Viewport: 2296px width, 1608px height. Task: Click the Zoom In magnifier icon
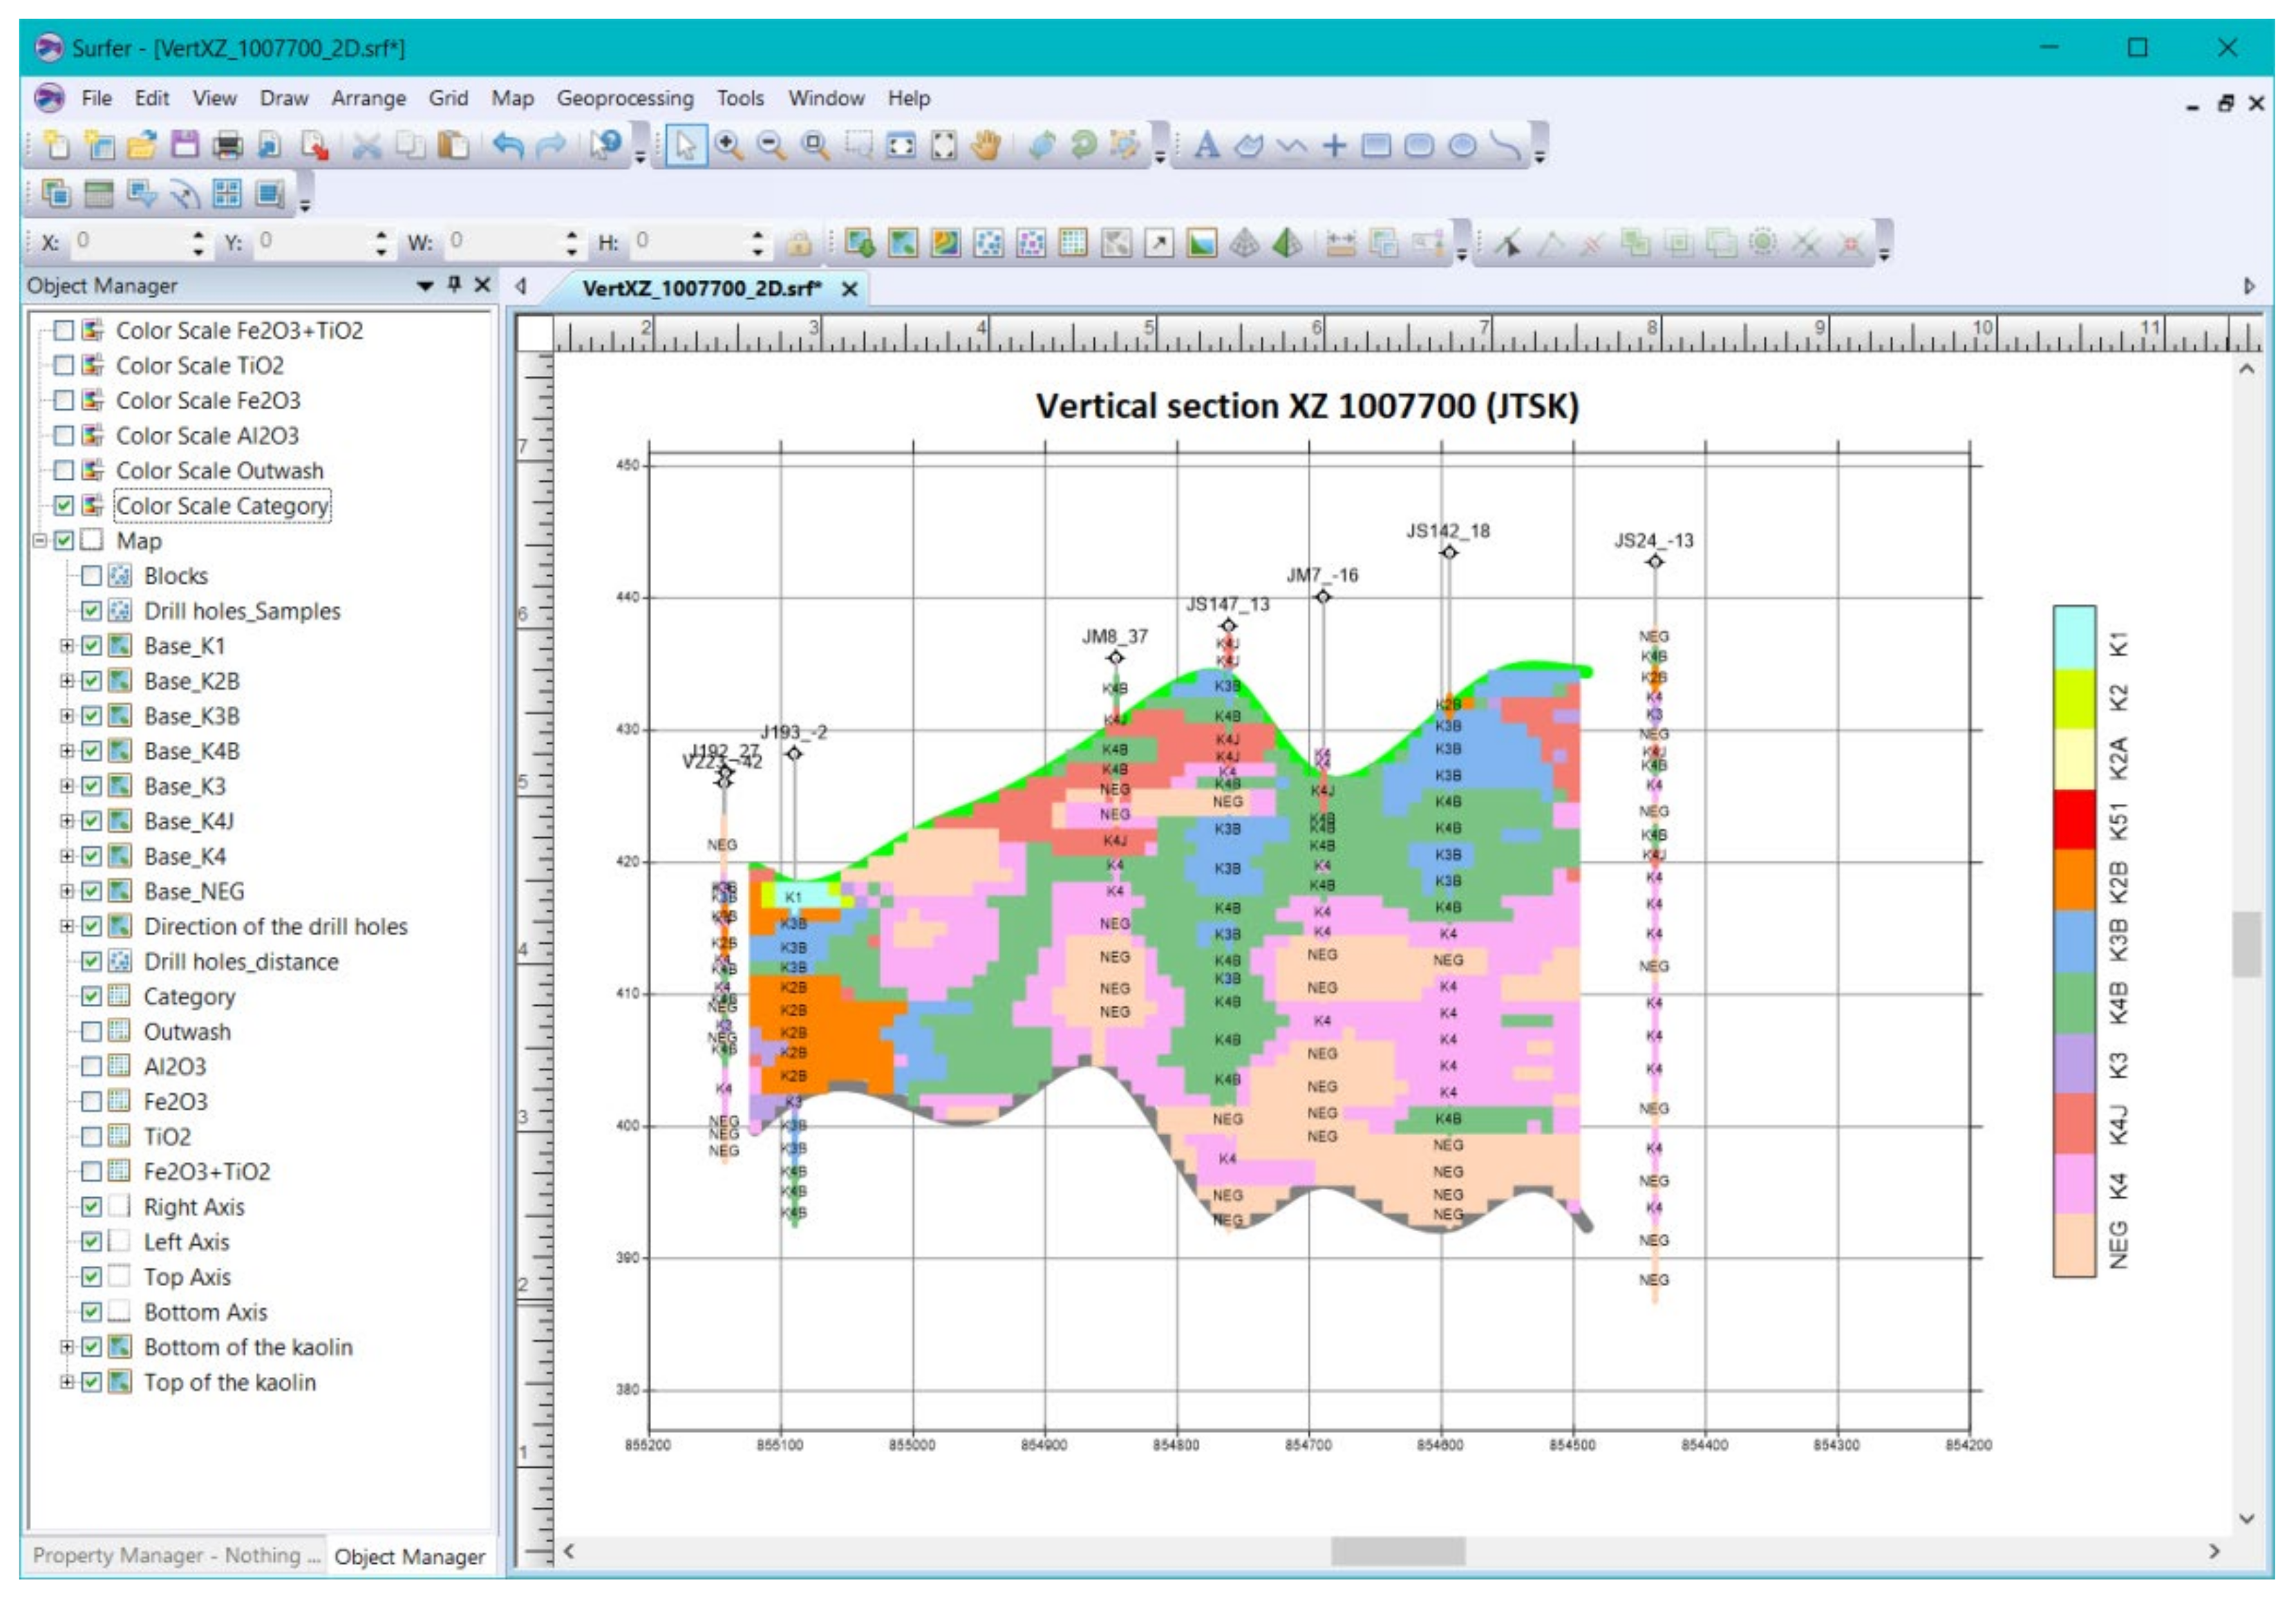tap(728, 146)
